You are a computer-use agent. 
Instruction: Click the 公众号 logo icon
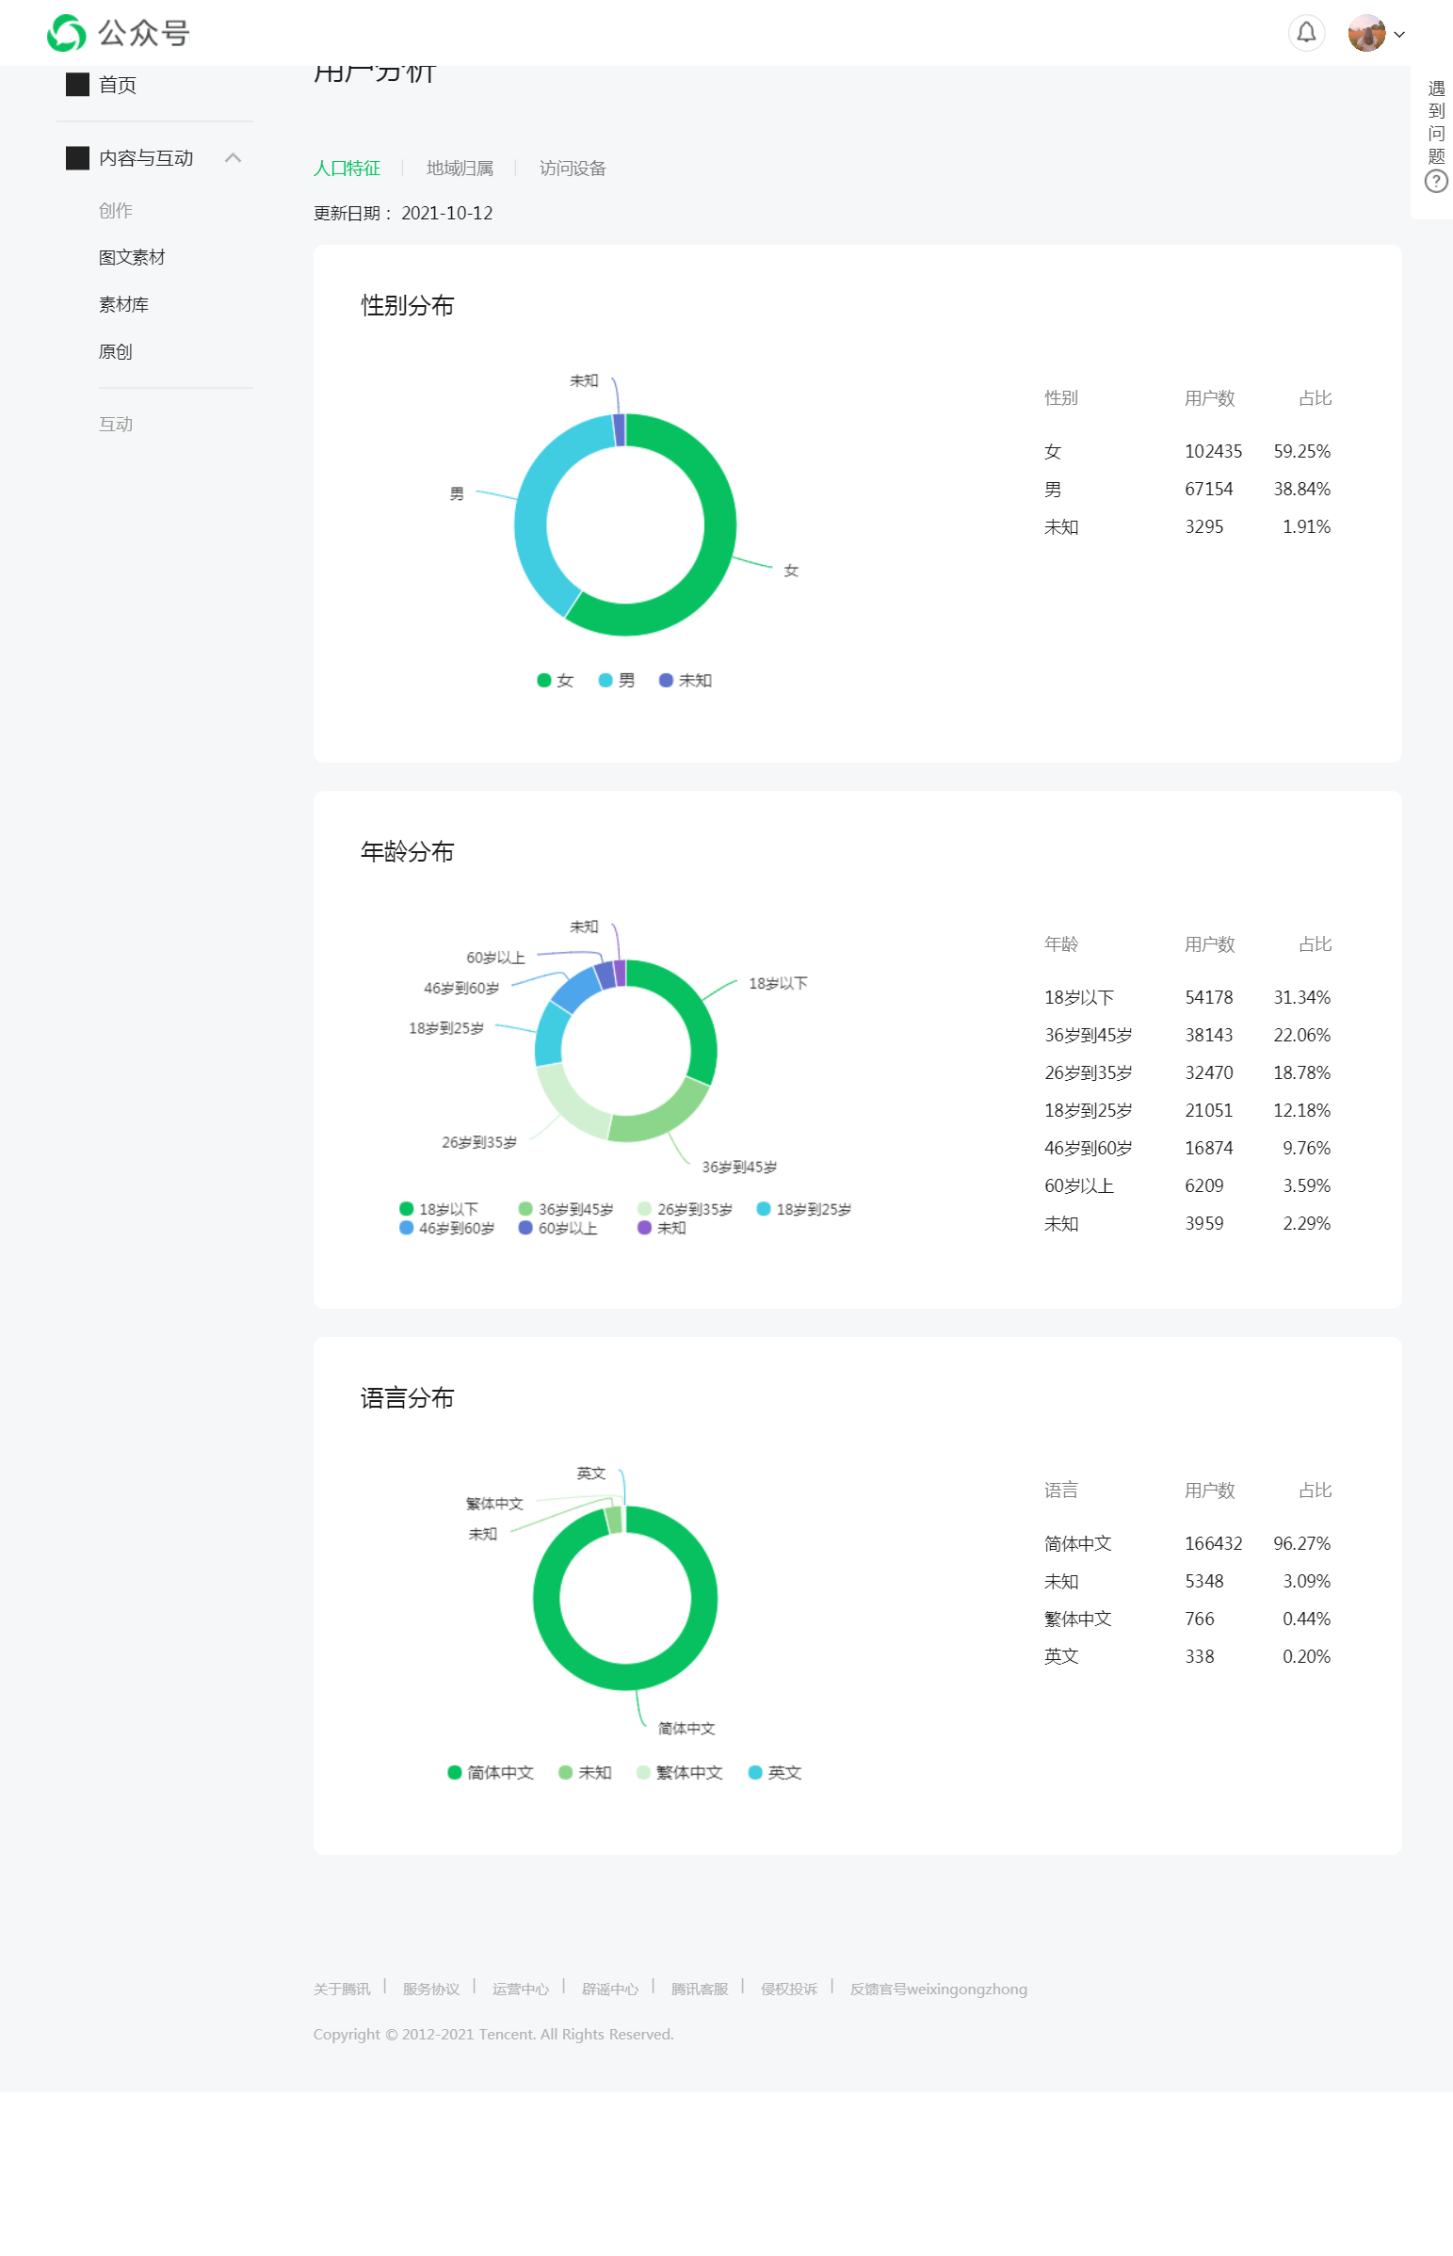click(x=67, y=33)
